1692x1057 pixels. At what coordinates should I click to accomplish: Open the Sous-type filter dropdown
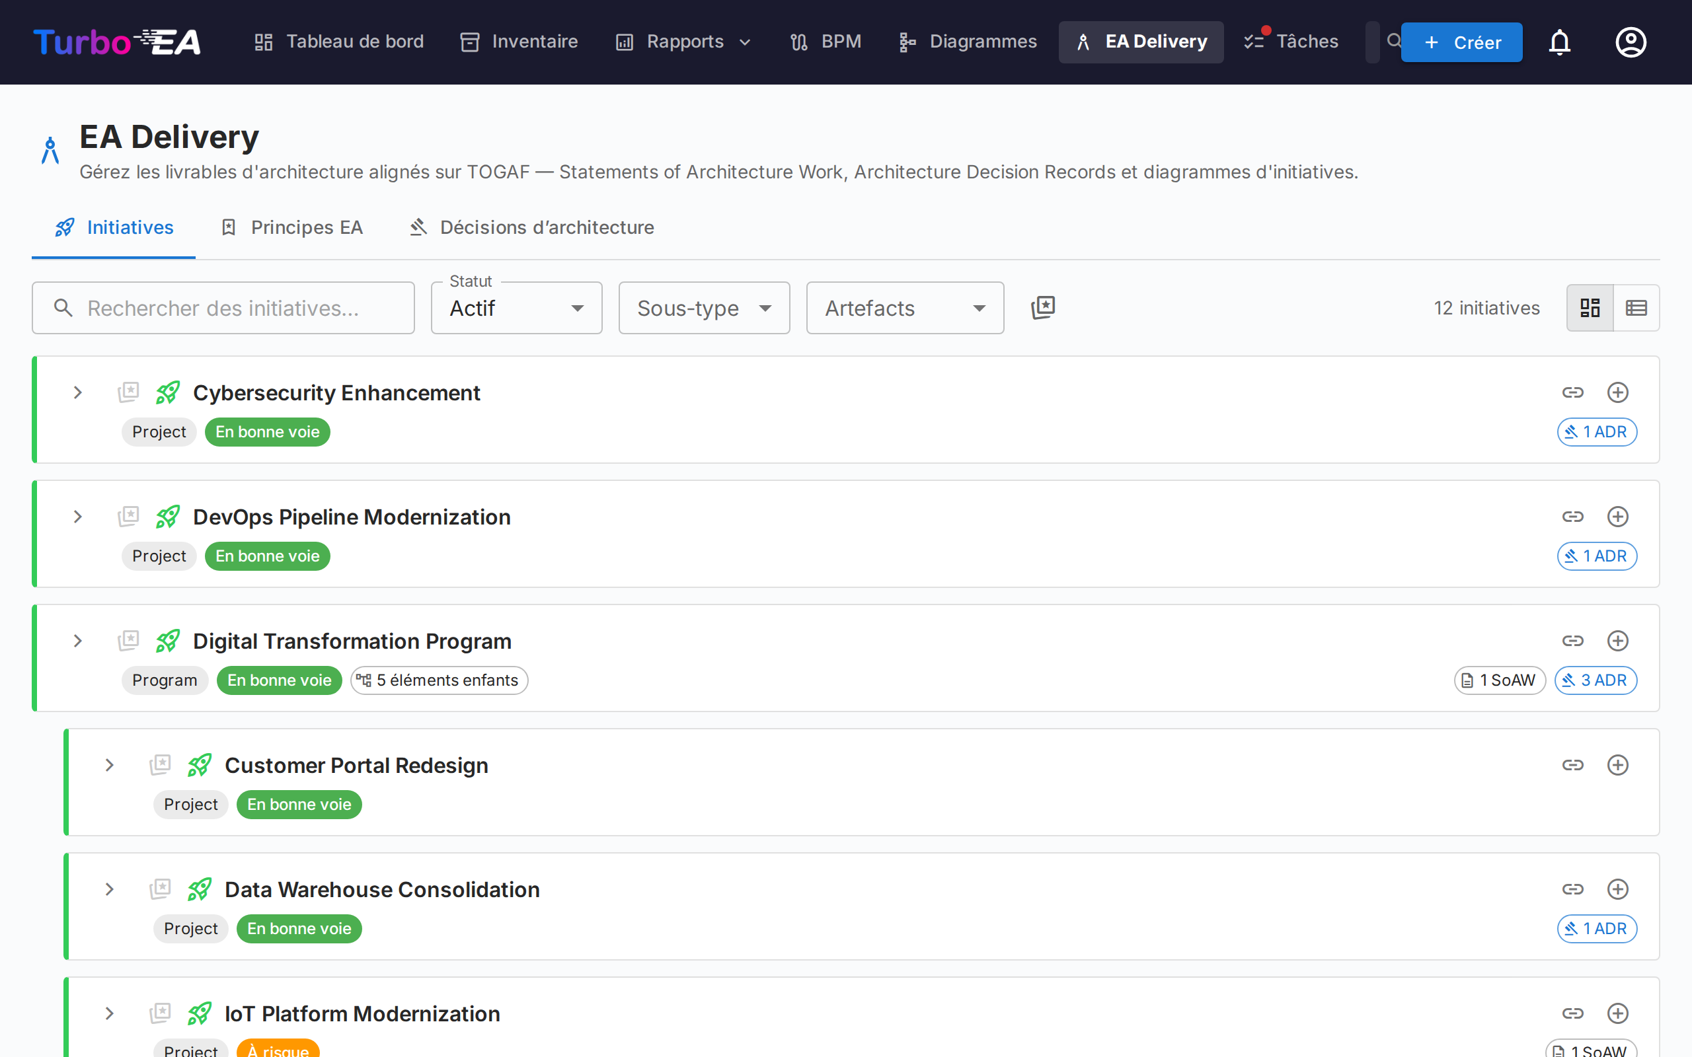tap(703, 308)
